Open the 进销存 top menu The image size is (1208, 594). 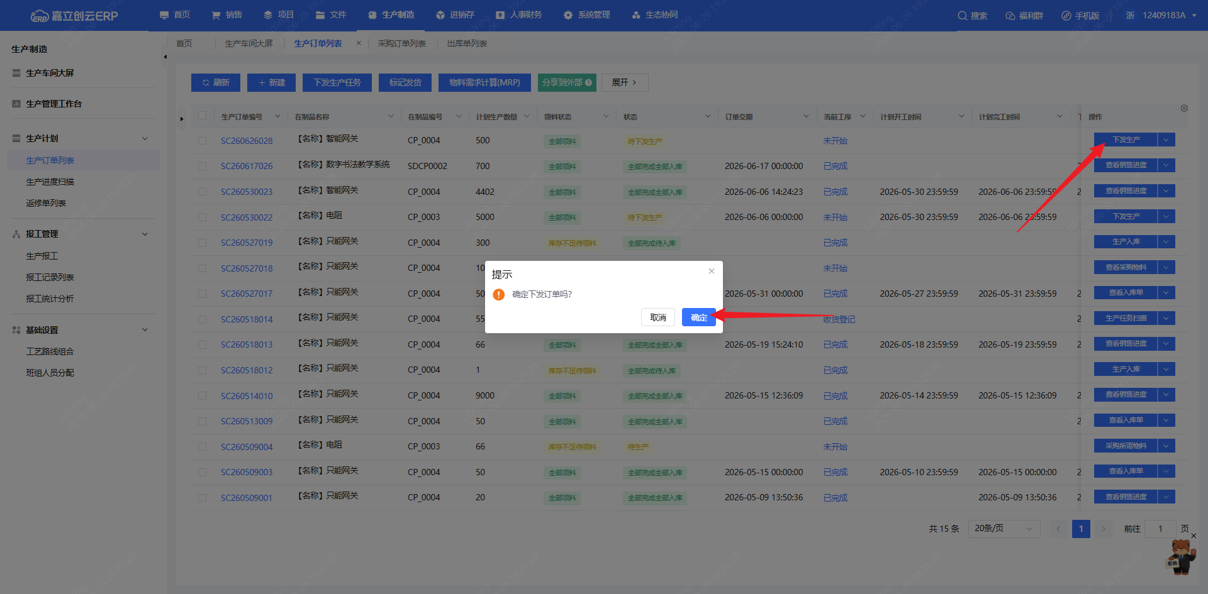[x=455, y=14]
